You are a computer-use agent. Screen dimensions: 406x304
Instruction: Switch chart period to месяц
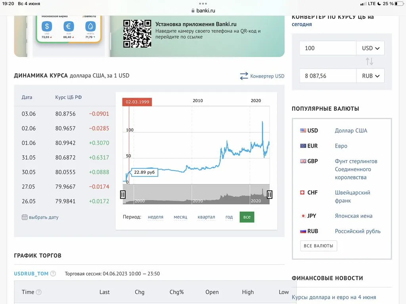180,217
